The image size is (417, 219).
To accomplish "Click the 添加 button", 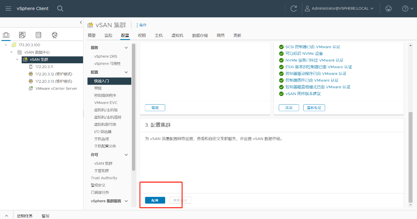I will [x=289, y=108].
